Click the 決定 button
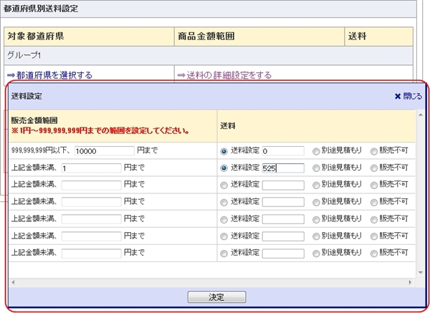 [x=216, y=297]
